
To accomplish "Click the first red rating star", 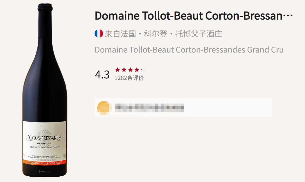I will coord(118,69).
